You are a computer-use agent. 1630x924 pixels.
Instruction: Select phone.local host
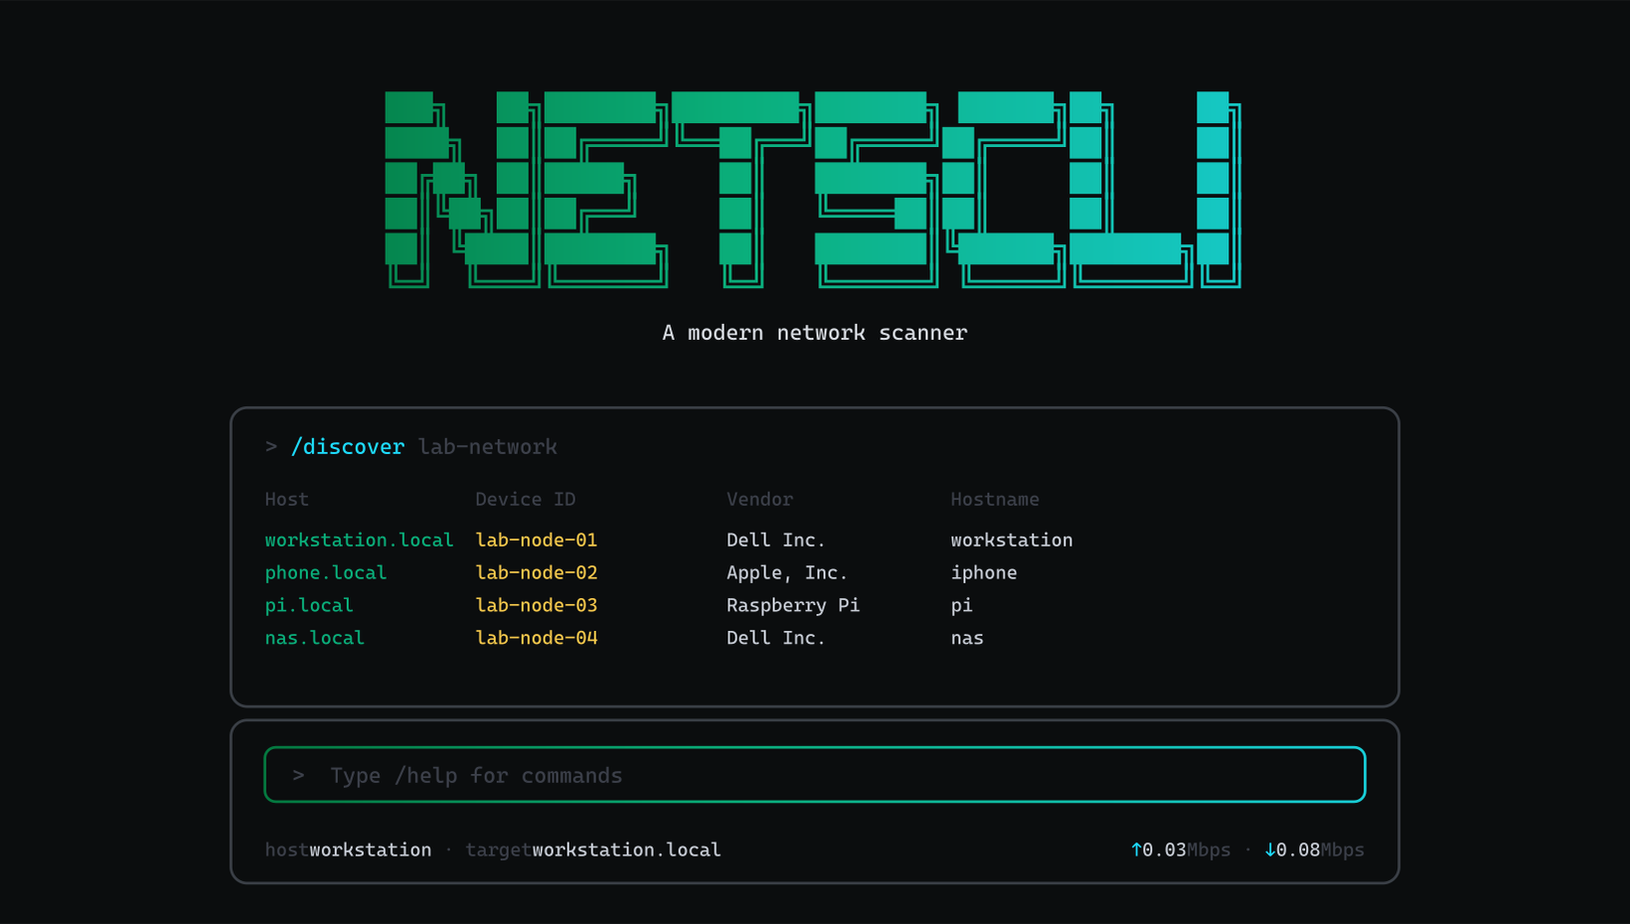[x=326, y=573]
